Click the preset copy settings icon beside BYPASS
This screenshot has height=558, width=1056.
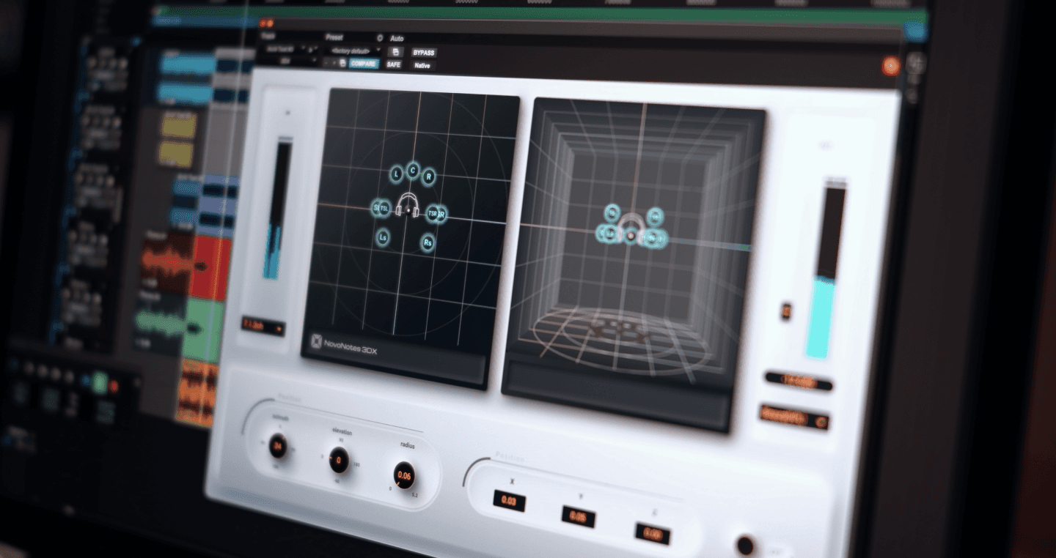tap(396, 53)
